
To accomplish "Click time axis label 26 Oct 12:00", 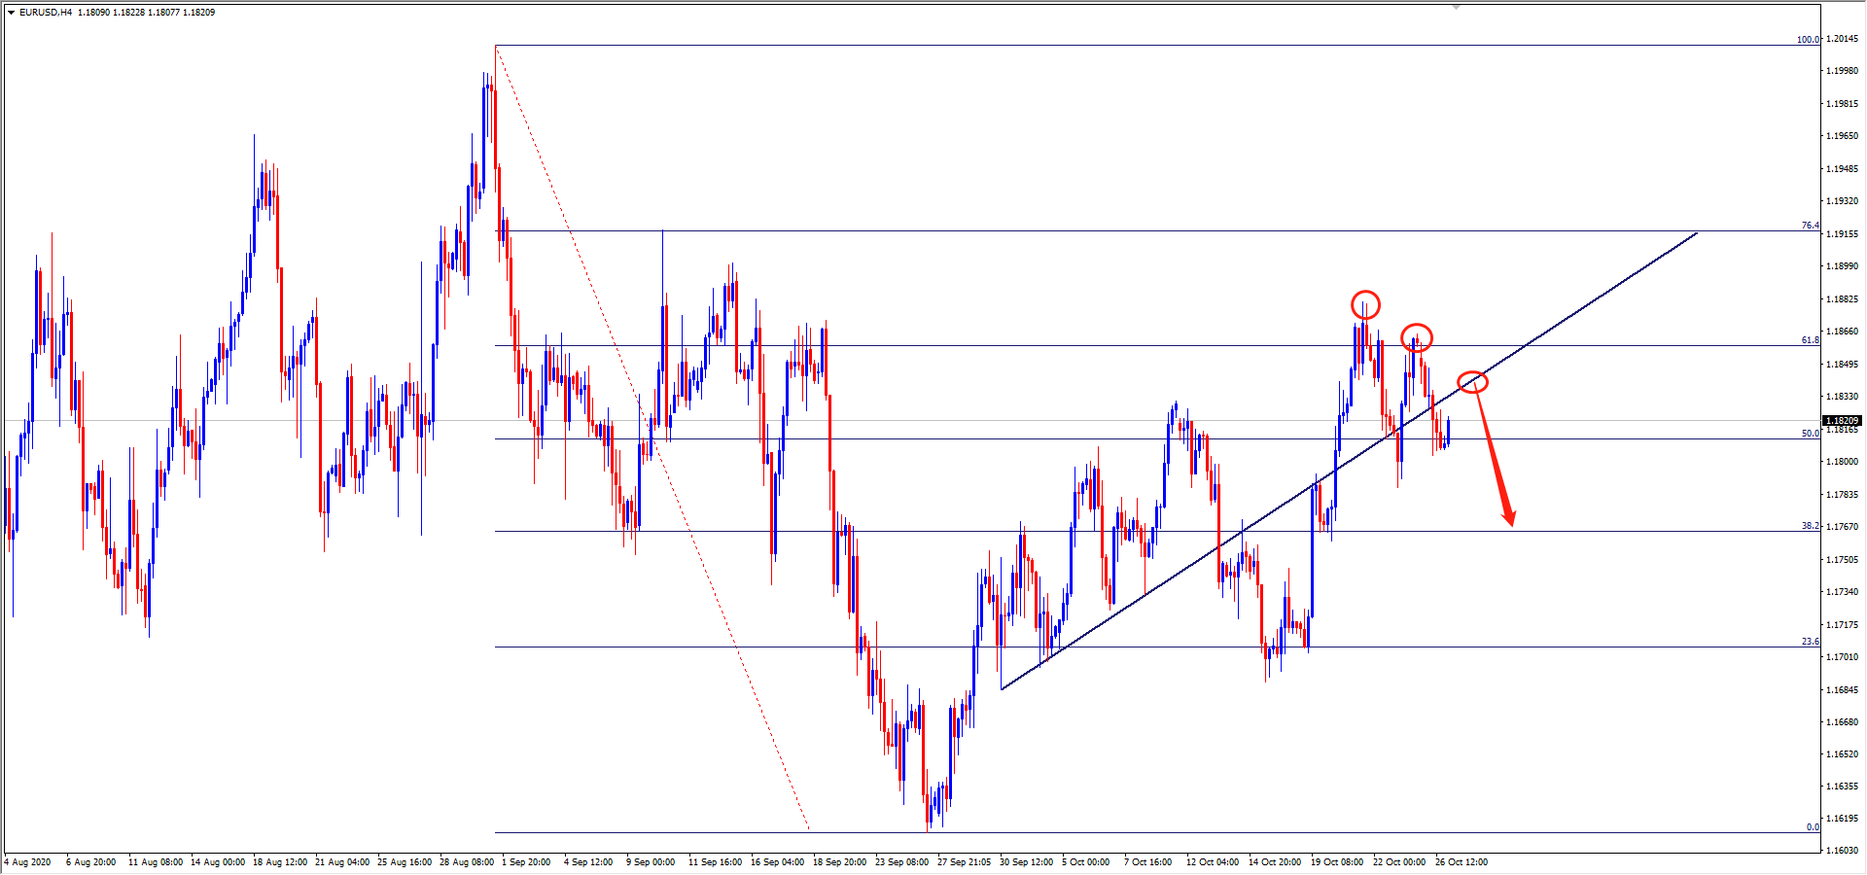I will (1462, 862).
